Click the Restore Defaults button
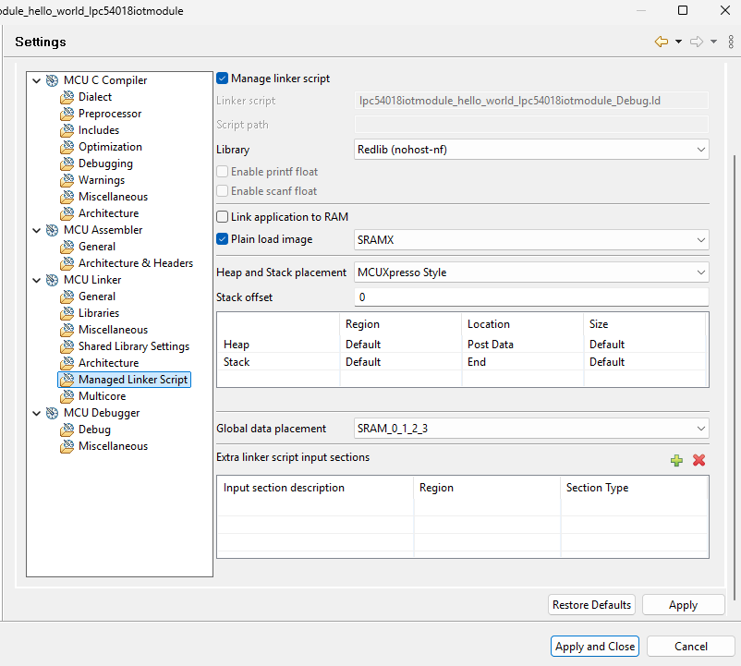 point(591,605)
